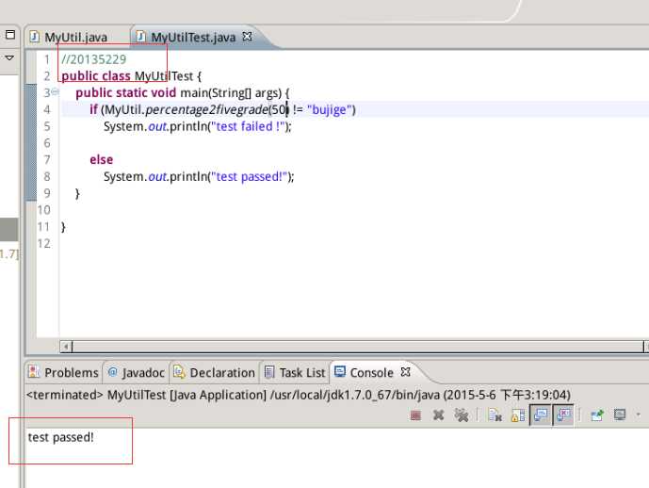Click the else keyword on line 7
The height and width of the screenshot is (488, 649).
pos(102,160)
